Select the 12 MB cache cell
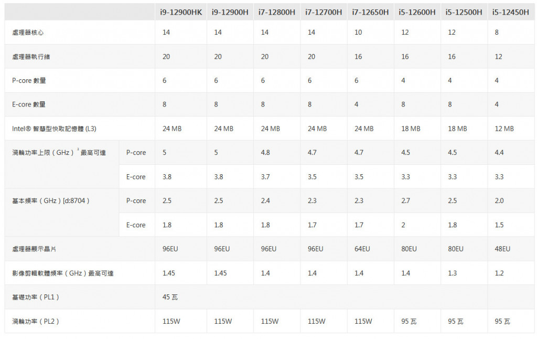This screenshot has width=537, height=339. (504, 129)
